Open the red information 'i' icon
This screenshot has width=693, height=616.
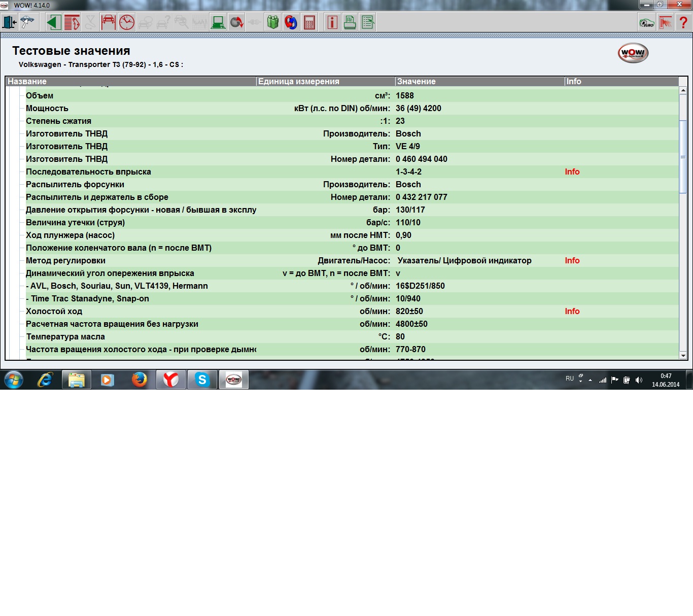click(332, 22)
